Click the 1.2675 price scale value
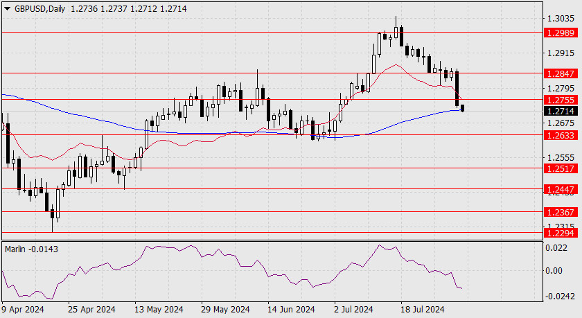 point(561,123)
